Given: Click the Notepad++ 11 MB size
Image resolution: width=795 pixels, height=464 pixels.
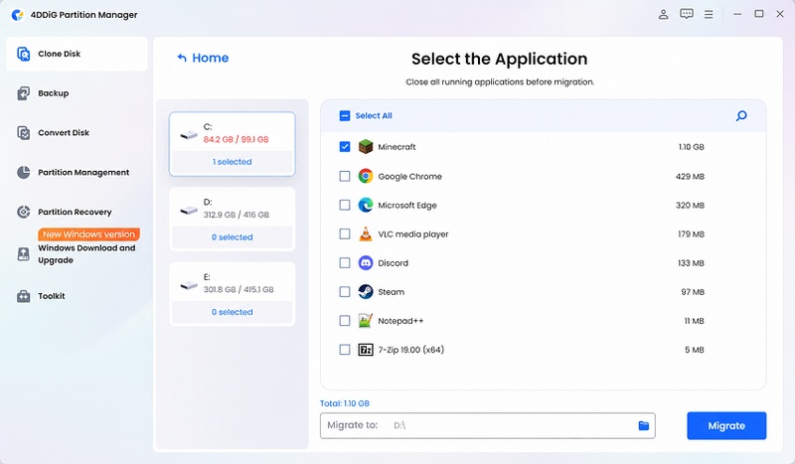Looking at the screenshot, I should pos(694,321).
